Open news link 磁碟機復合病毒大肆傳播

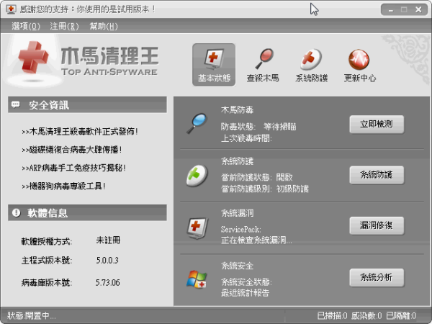[x=71, y=150]
